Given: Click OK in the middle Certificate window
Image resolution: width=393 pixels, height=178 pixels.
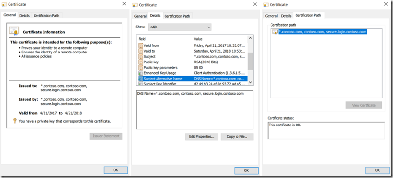Looking at the screenshot, I should coord(246,170).
